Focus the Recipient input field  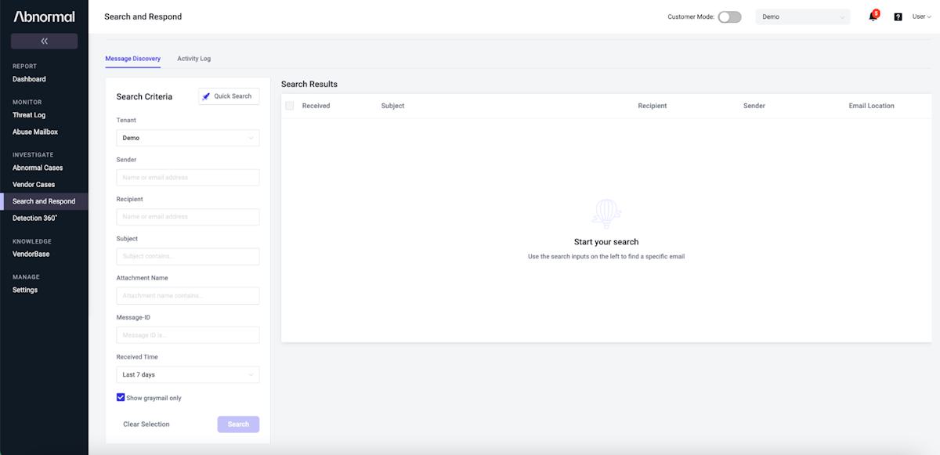tap(188, 217)
